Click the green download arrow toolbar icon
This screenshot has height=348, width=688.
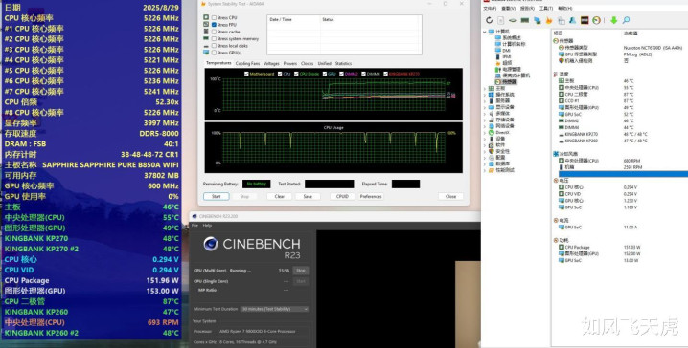614,20
